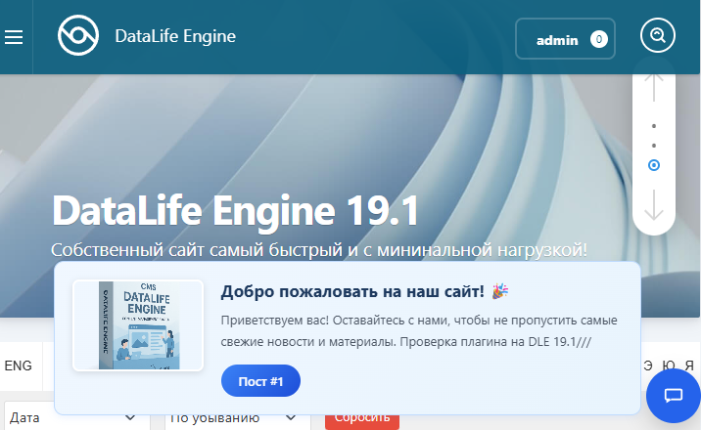701x430 pixels.
Task: Open site search with the magnifier icon
Action: pyautogui.click(x=658, y=35)
